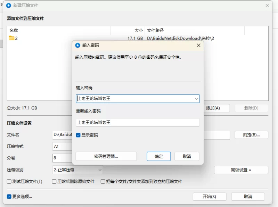This screenshot has width=278, height=207.
Task: Expand the password history dropdown arrow
Action: [196, 99]
